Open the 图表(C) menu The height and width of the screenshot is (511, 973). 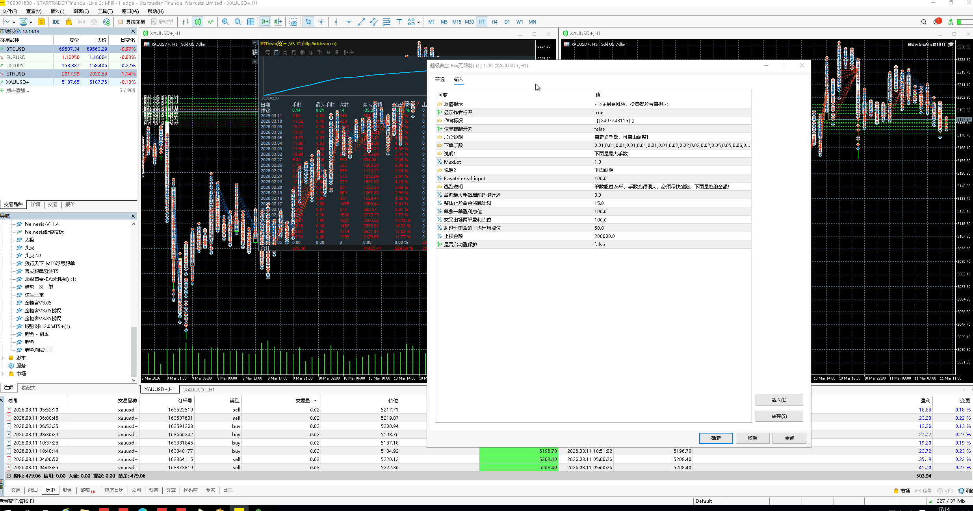tap(81, 11)
